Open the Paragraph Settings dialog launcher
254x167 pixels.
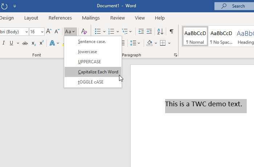[x=176, y=55]
